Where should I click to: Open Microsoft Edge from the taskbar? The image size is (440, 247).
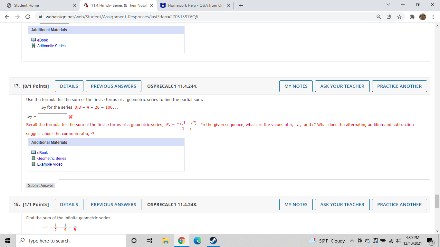pyautogui.click(x=197, y=240)
